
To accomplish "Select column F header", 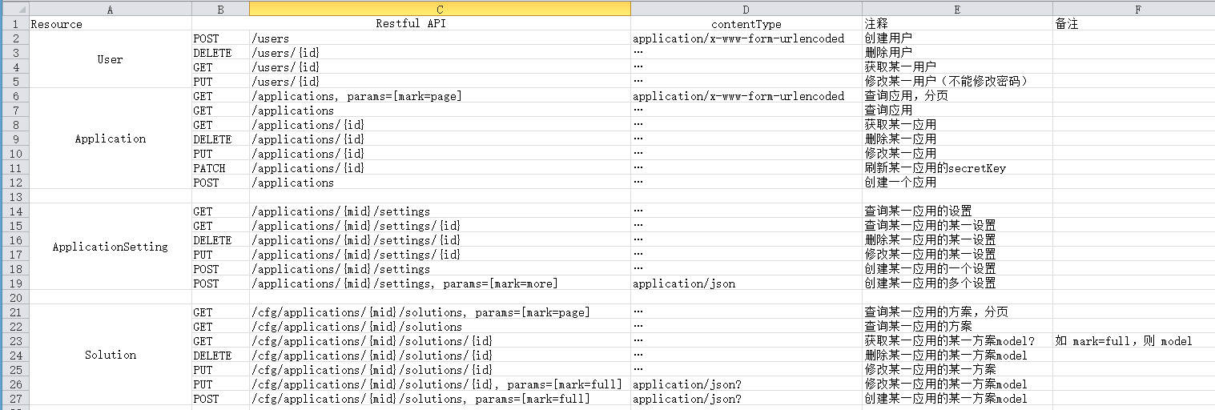I will coord(1133,9).
